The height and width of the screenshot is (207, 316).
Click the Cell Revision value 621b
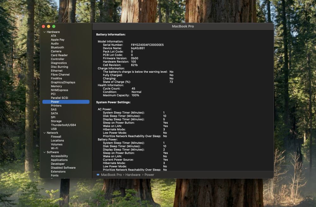coord(134,65)
